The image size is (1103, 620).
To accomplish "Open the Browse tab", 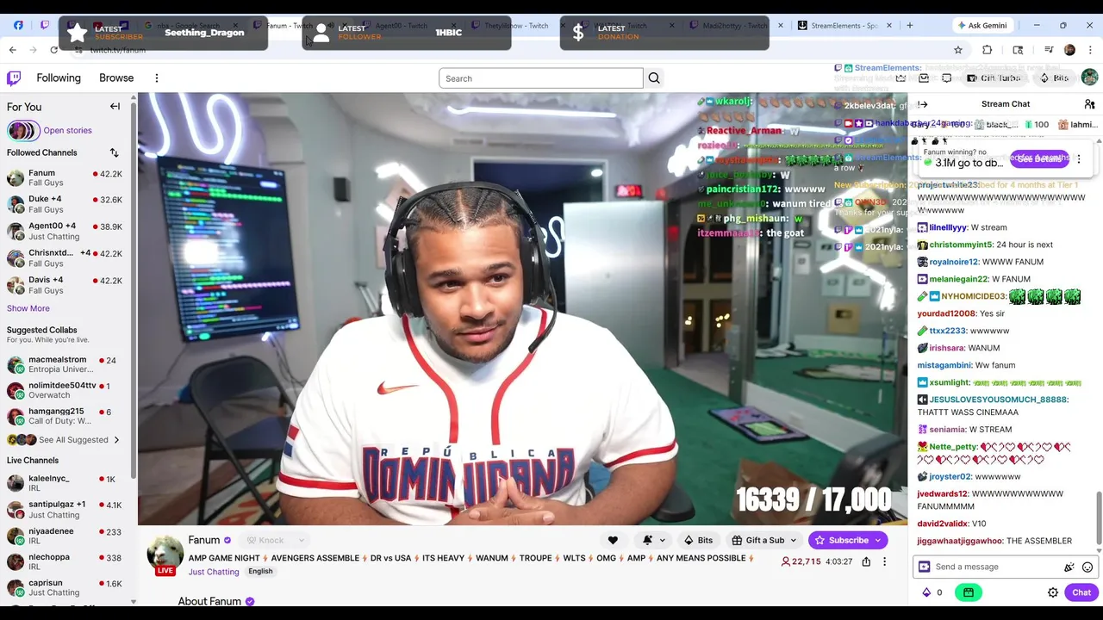I will tap(116, 78).
